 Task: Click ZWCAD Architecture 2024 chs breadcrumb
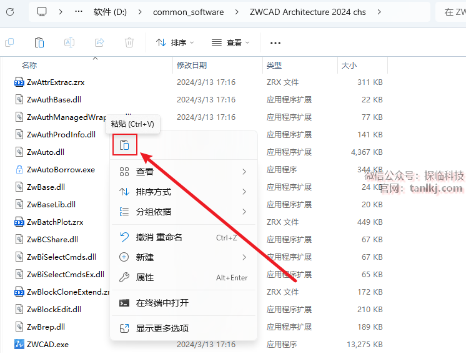(307, 12)
